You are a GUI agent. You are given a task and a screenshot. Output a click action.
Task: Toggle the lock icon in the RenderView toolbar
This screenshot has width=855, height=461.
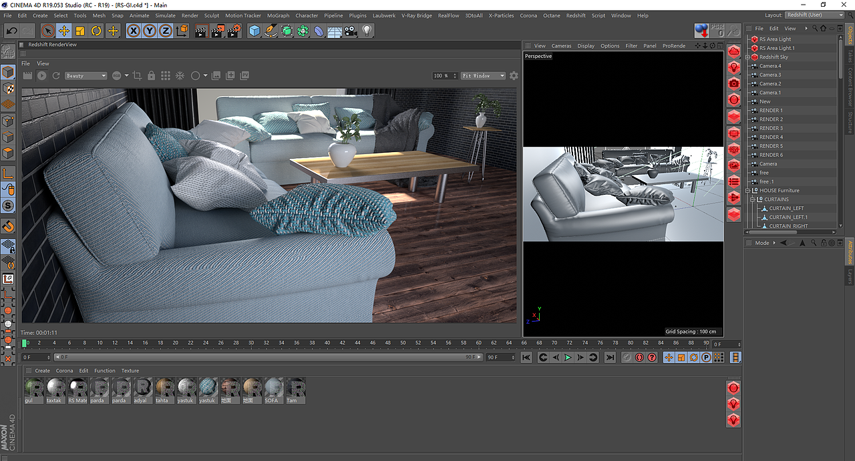[151, 75]
